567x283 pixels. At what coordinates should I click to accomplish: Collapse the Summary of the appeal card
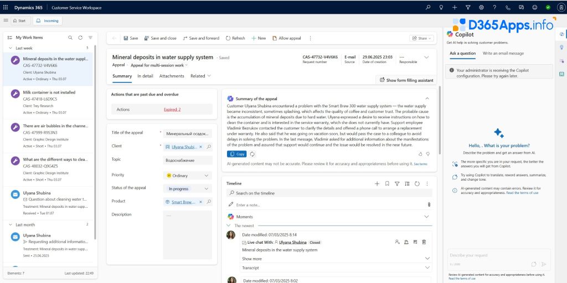point(427,98)
